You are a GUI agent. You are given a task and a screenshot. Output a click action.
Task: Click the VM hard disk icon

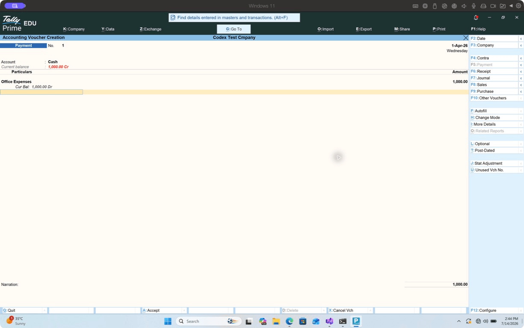(x=483, y=6)
